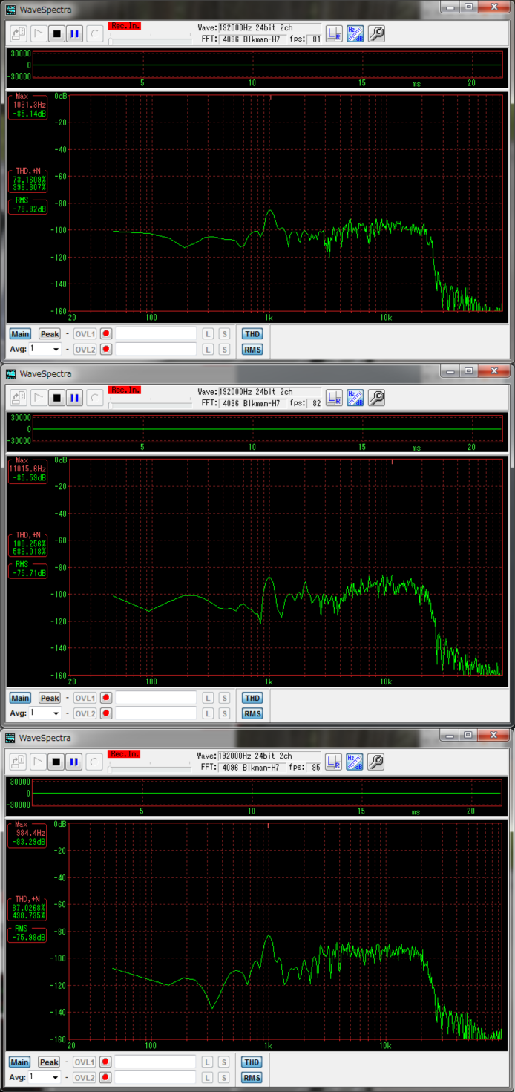Click the OVL1 button in the 1031.3Hz window
Viewport: 515px width, 1092px height.
[85, 334]
